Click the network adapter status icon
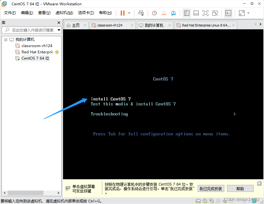The height and width of the screenshot is (204, 264). 211,201
